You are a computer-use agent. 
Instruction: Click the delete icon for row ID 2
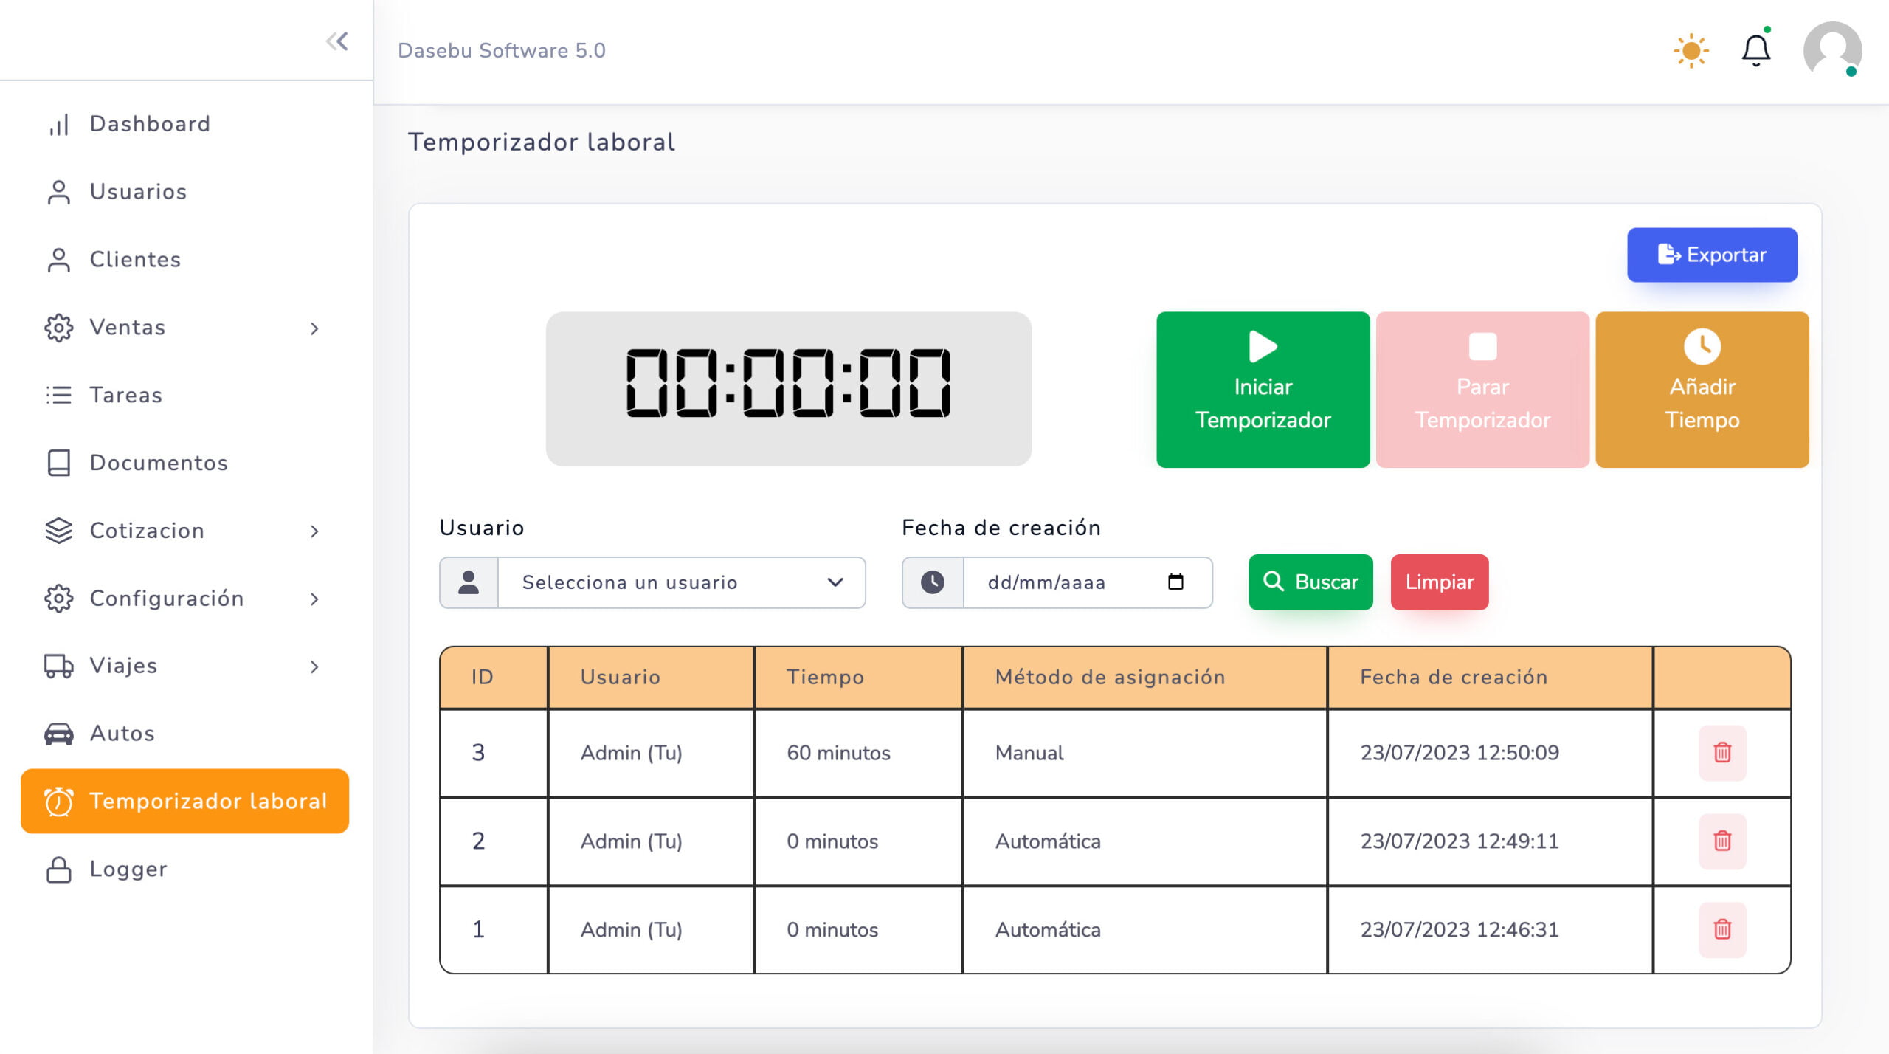point(1721,840)
